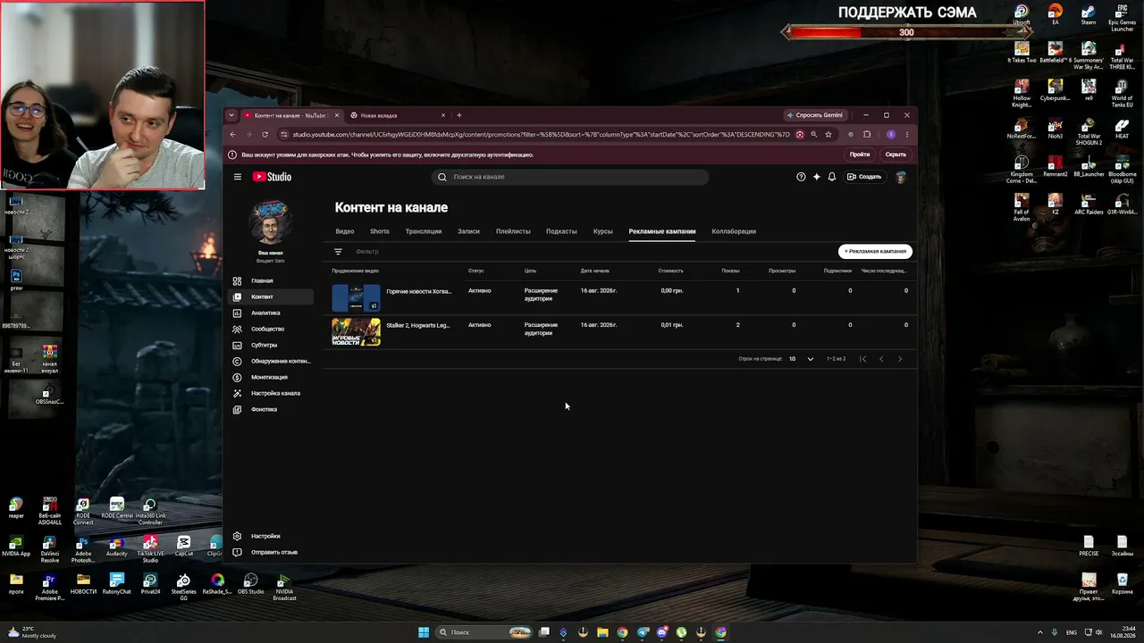Open a new Chrome tab

459,115
